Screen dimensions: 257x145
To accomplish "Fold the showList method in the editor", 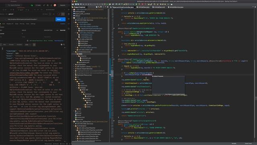I will coord(114,59).
